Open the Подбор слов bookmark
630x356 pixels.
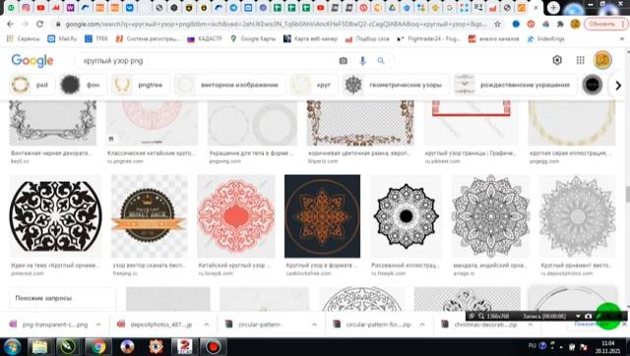point(367,39)
